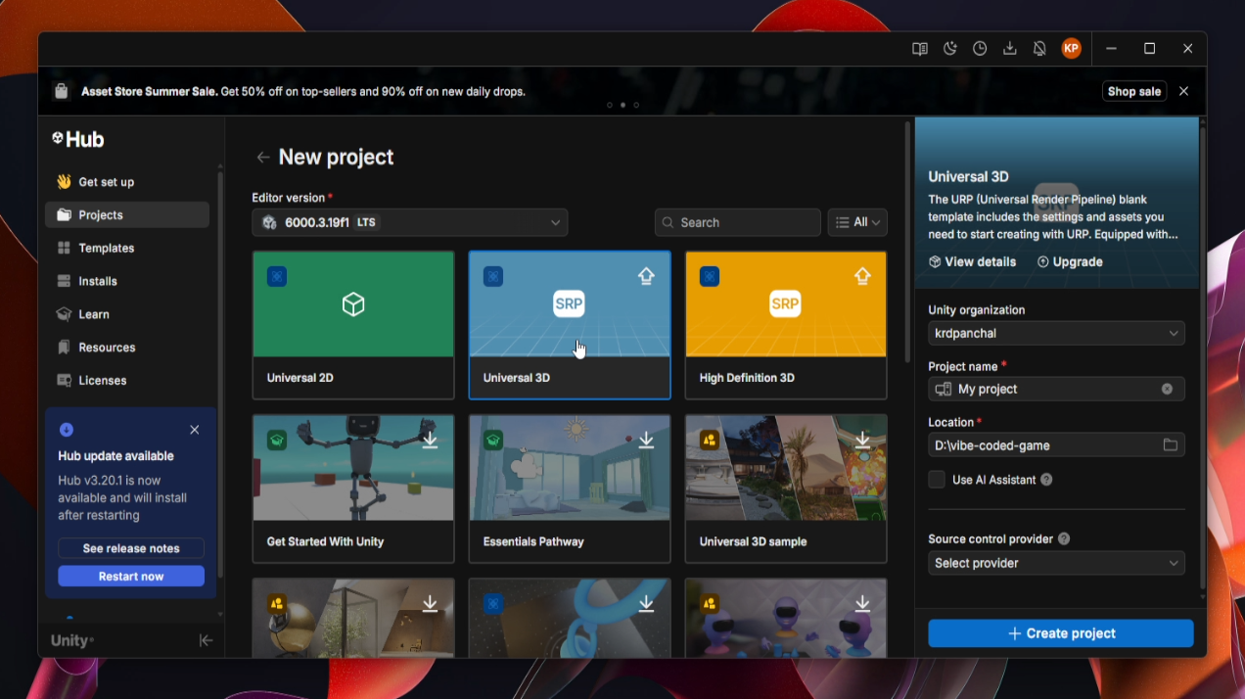The width and height of the screenshot is (1245, 699).
Task: Click the Project name input field
Action: click(1056, 390)
